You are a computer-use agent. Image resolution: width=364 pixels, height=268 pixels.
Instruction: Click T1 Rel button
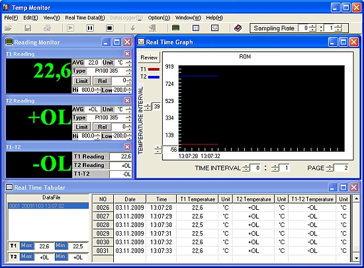click(x=102, y=81)
